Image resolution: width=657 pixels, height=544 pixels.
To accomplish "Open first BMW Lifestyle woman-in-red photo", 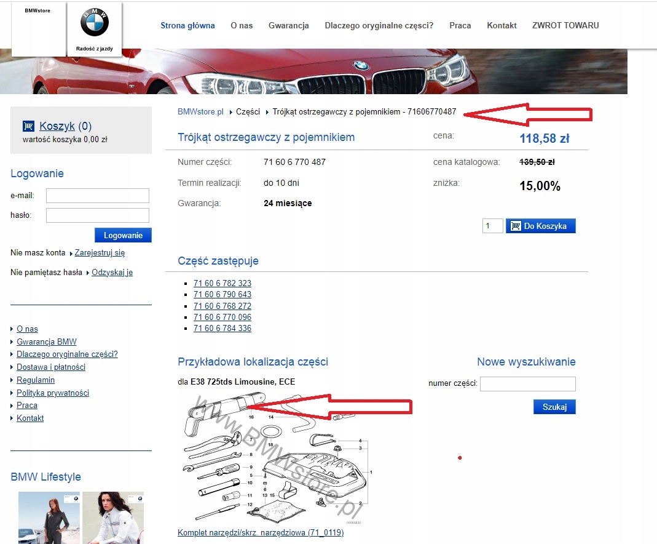I will click(x=49, y=518).
